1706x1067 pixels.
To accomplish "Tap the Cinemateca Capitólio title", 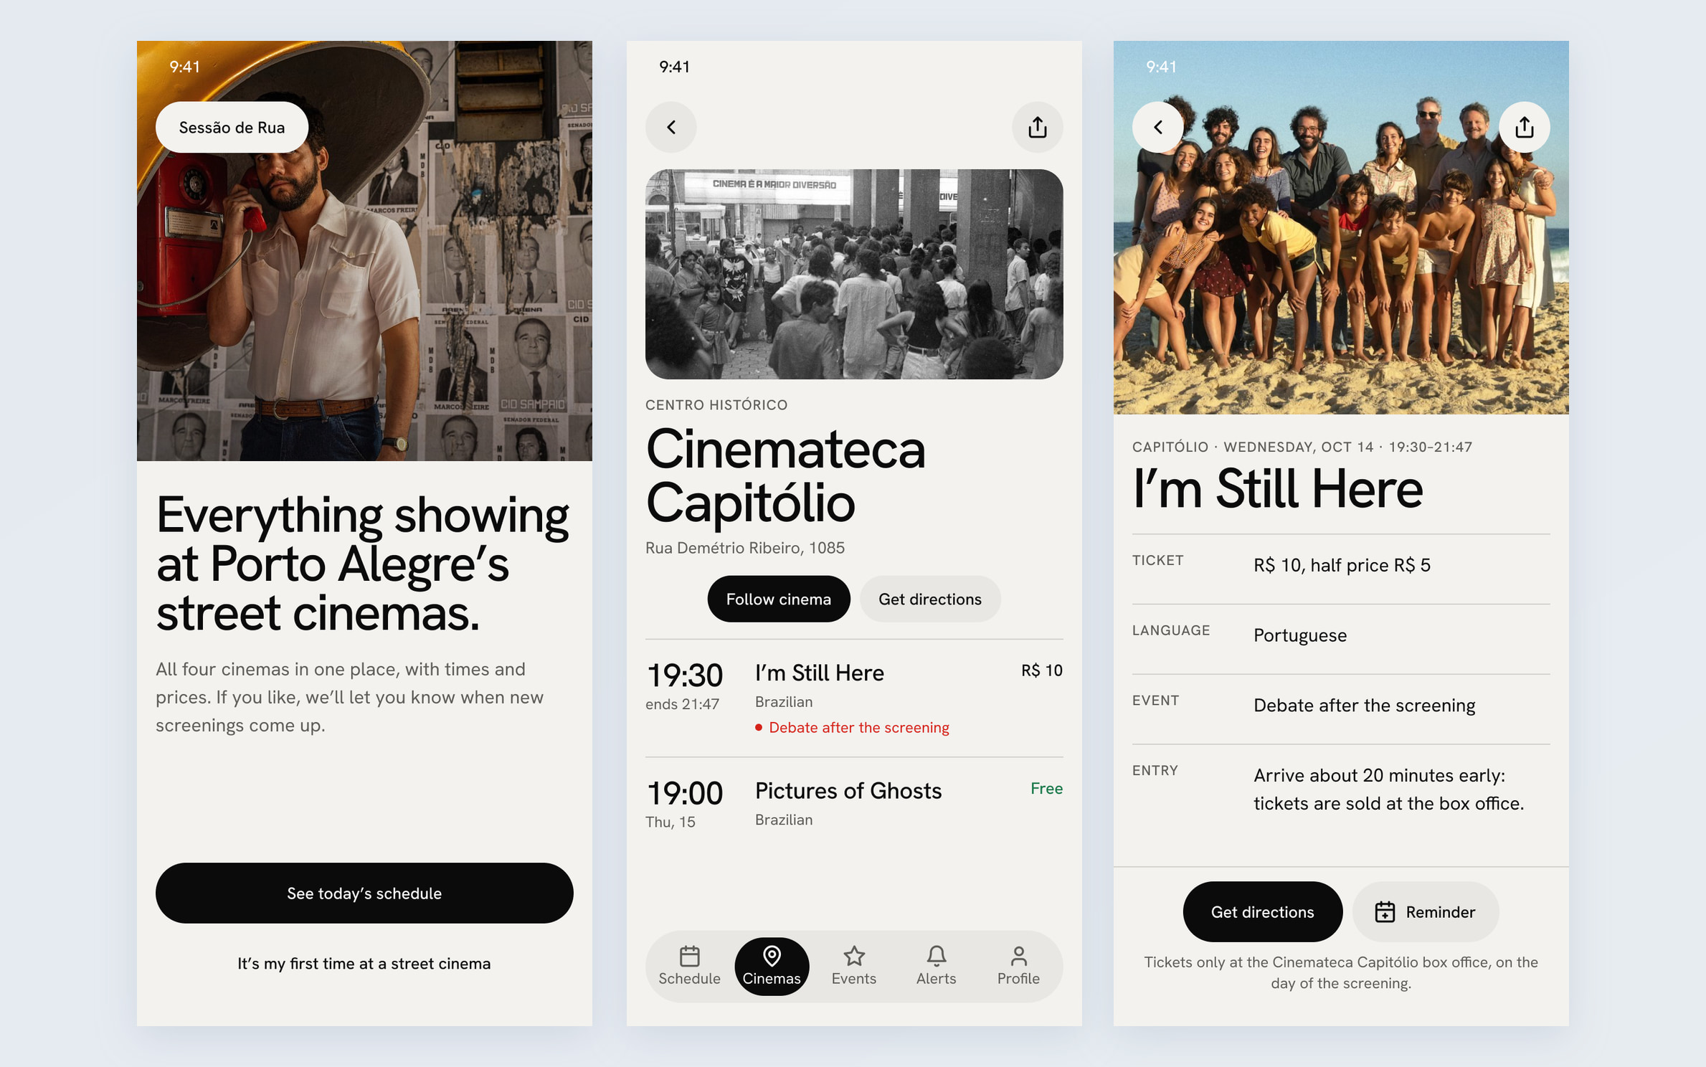I will 785,476.
